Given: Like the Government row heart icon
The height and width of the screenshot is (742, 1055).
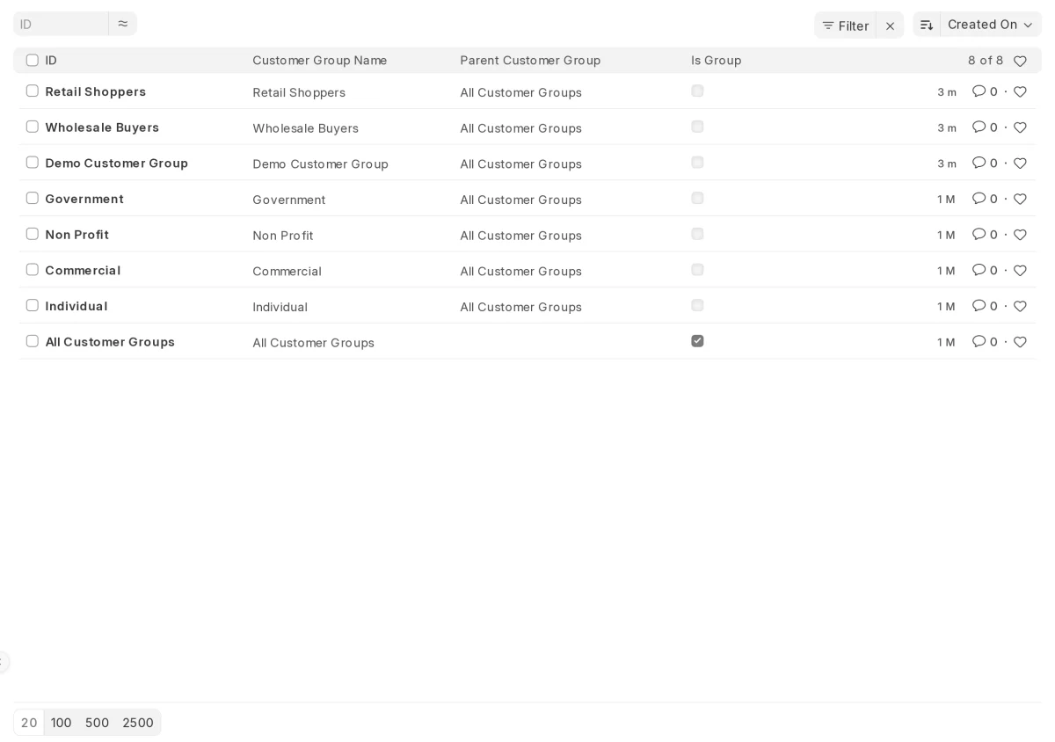Looking at the screenshot, I should point(1020,199).
